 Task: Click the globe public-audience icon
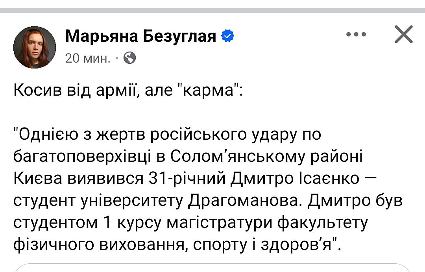coord(129,58)
